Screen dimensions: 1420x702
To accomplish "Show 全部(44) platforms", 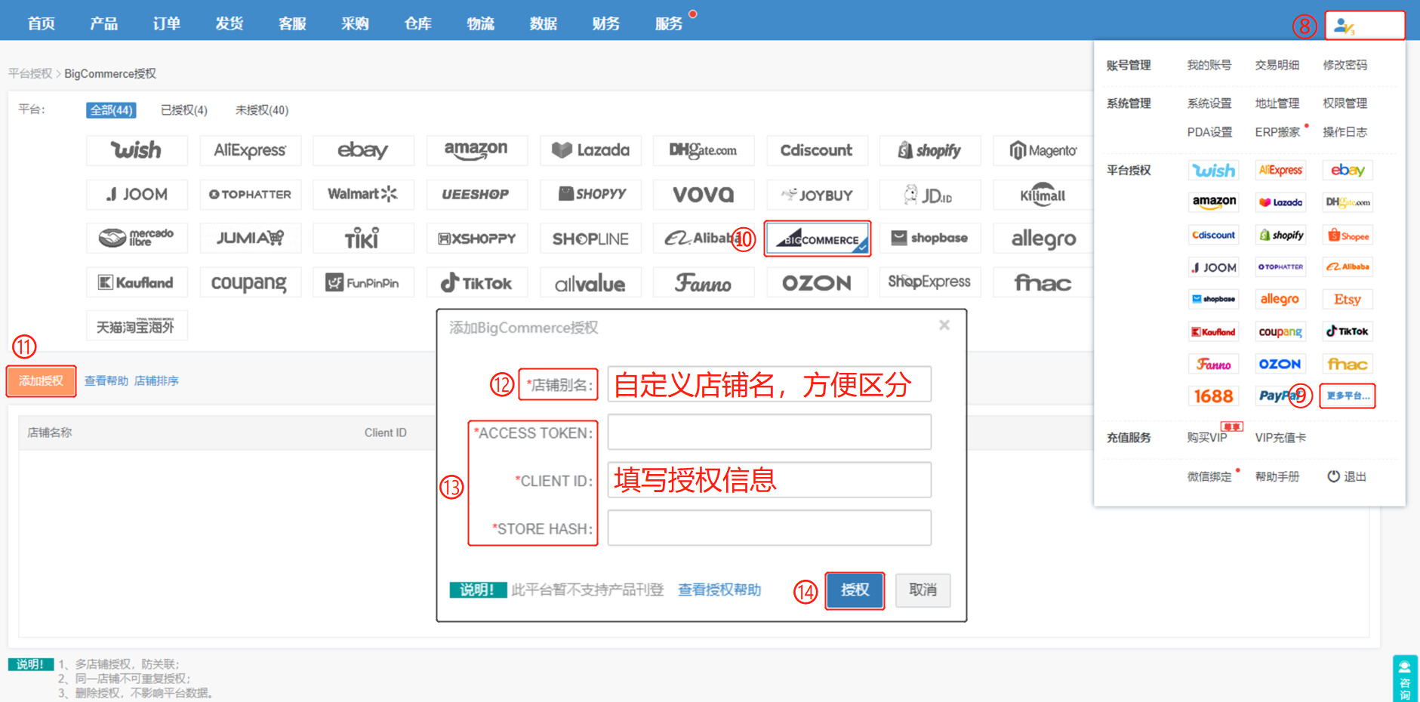I will pyautogui.click(x=112, y=110).
